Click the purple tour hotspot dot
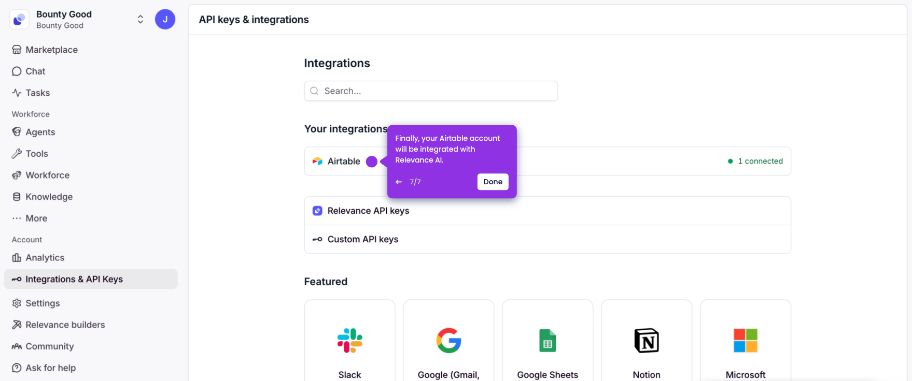912x381 pixels. pyautogui.click(x=372, y=162)
